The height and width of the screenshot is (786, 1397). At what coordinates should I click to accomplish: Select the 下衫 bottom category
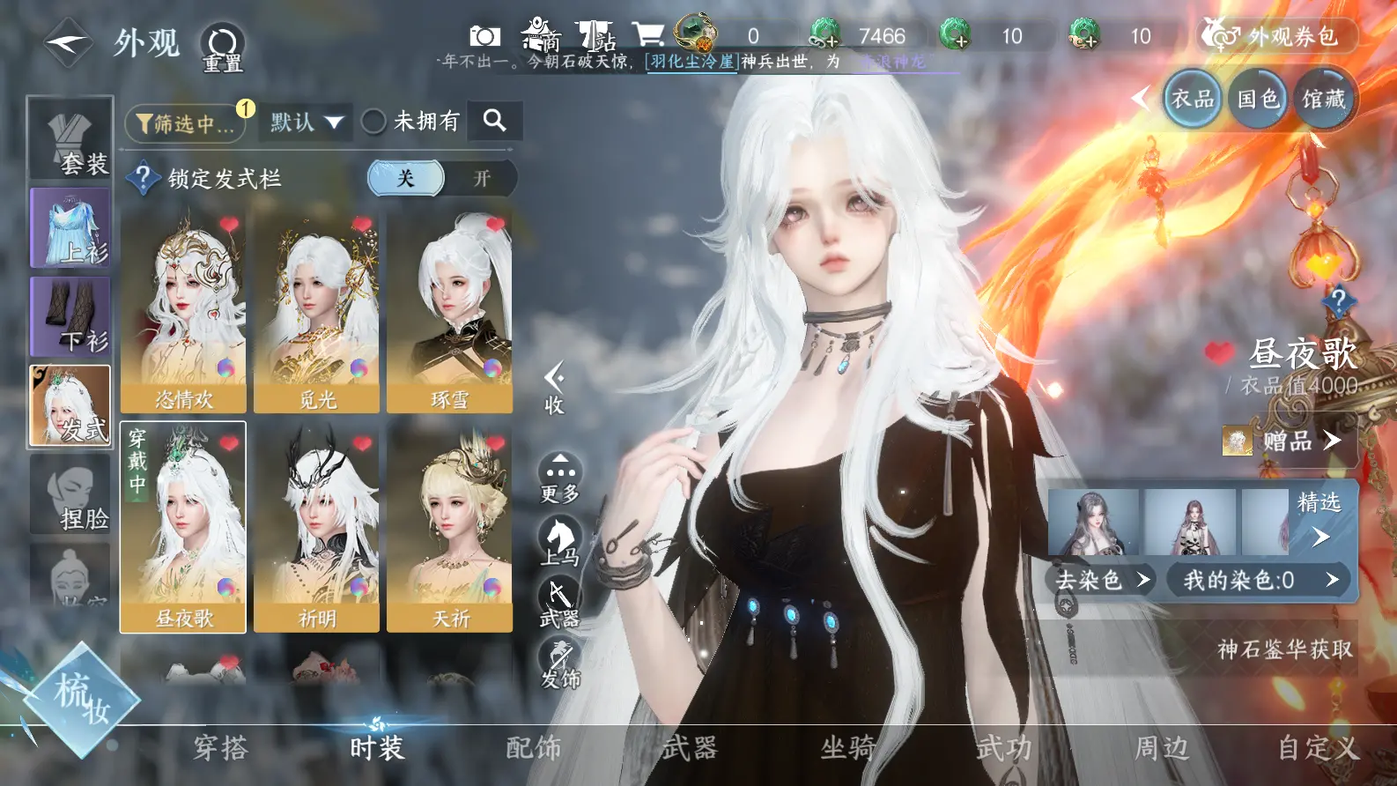click(x=70, y=316)
